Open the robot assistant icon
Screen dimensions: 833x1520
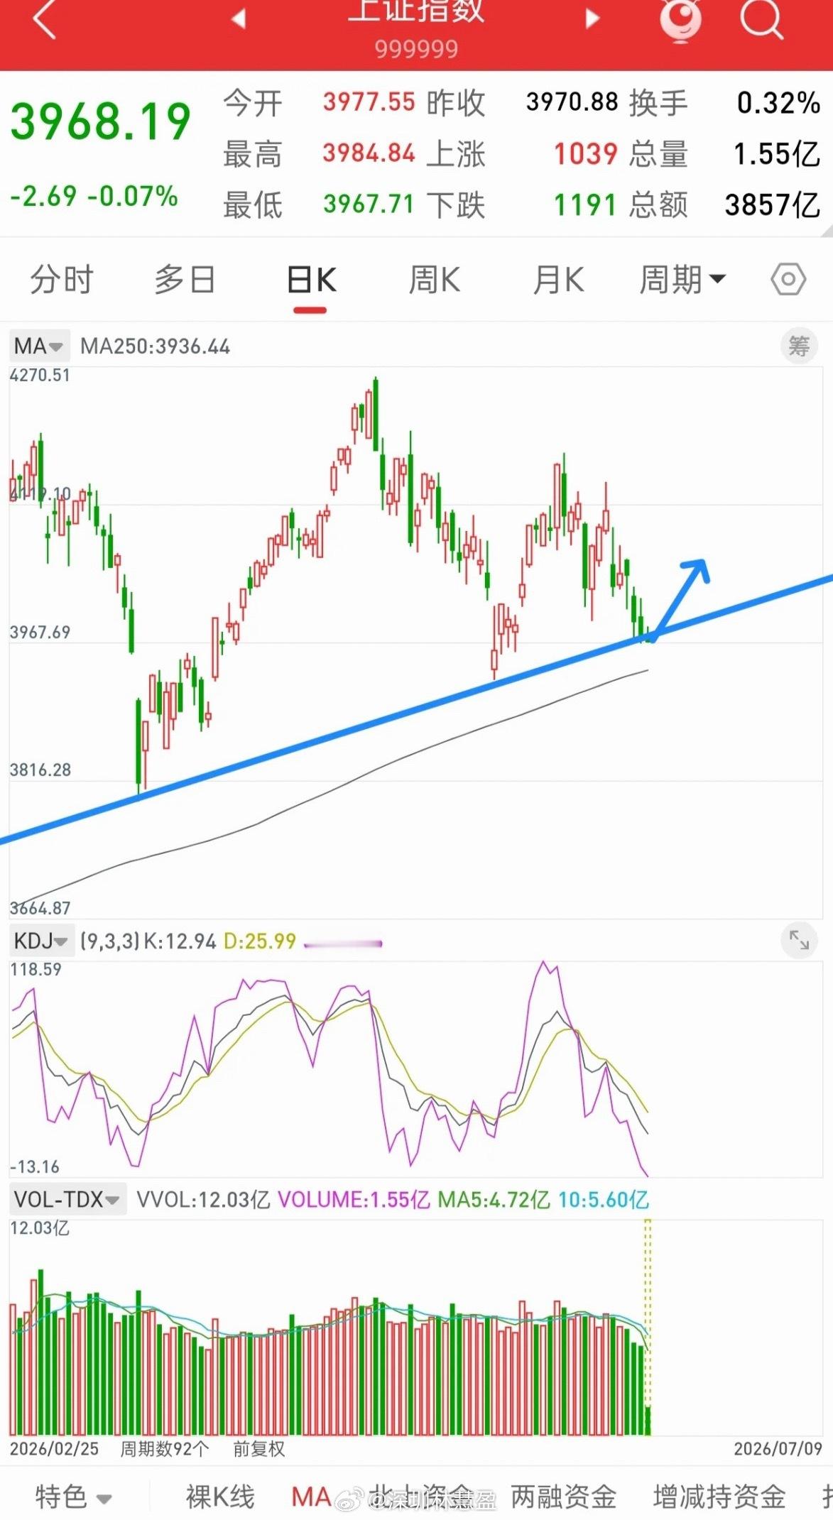click(x=681, y=19)
